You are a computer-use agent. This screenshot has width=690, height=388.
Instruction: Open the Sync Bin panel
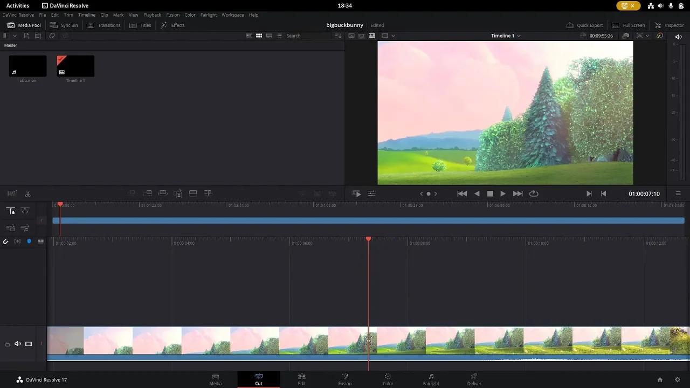pos(64,25)
